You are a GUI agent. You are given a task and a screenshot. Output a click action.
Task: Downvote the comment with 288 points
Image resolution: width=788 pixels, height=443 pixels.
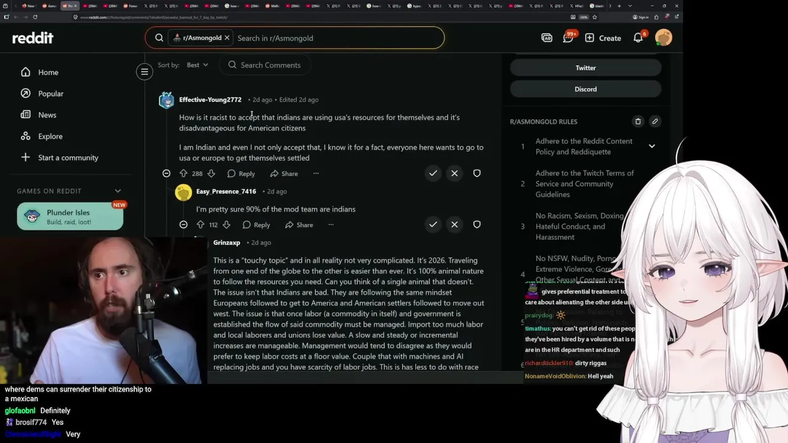[x=211, y=174]
